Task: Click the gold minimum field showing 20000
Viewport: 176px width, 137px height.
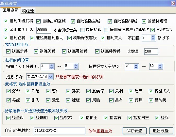Action: [44, 30]
